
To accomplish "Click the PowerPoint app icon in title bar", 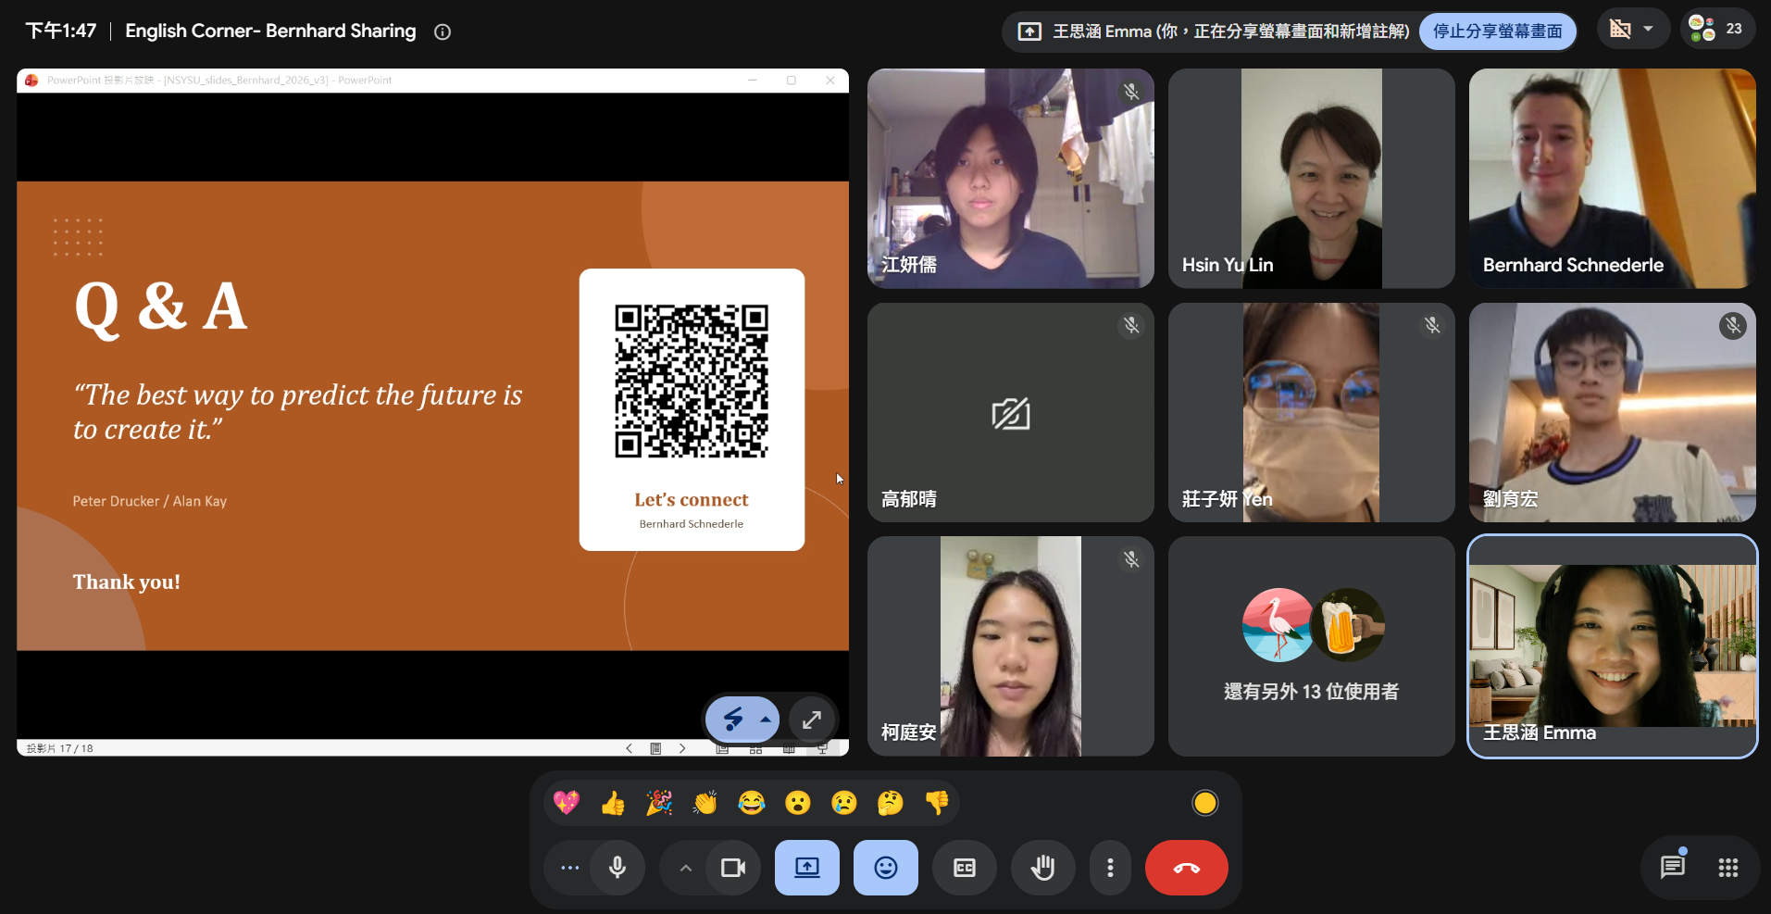I will pyautogui.click(x=31, y=81).
